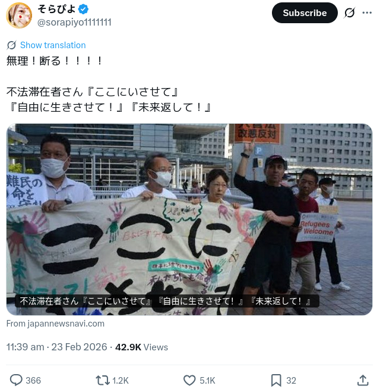Screen dimensions: 380x389
Task: Bookmark this post
Action: [x=276, y=380]
